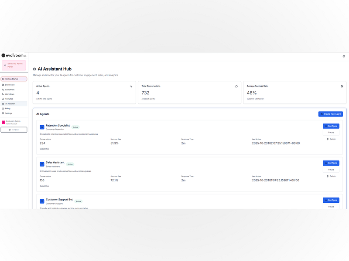This screenshot has height=261, width=349.
Task: Click Retention Specialist last active timestamp
Action: [276, 144]
